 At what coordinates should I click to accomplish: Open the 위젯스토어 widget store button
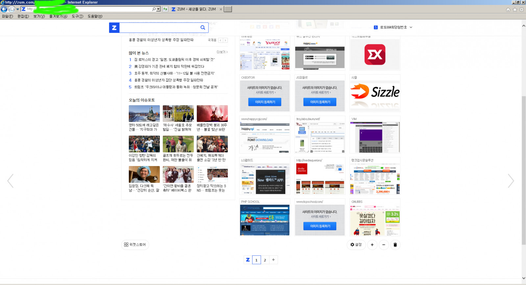pos(135,245)
